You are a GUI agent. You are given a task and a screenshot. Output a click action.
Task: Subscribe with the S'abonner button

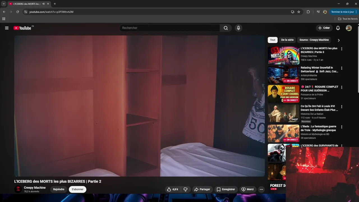77,189
